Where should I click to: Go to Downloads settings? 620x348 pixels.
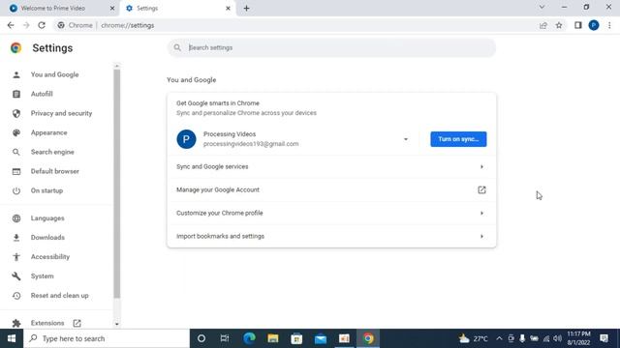(x=47, y=238)
